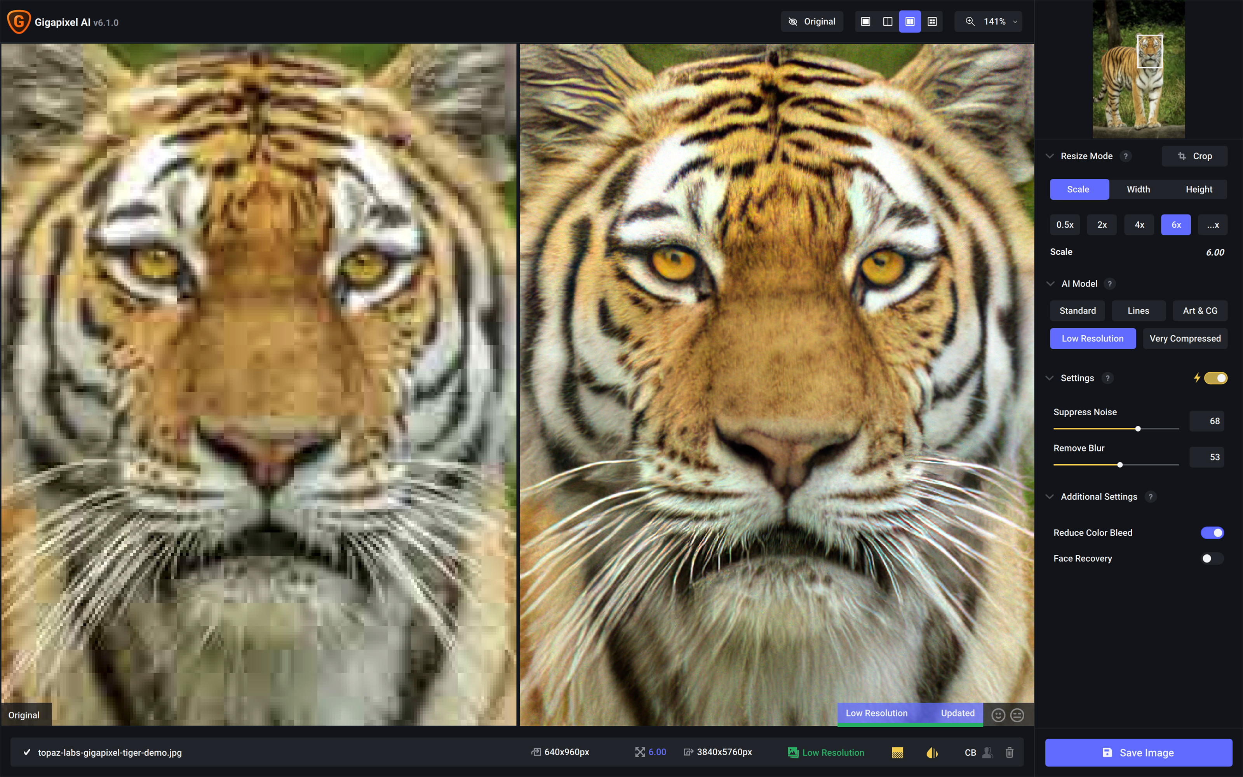Click the split-view comparison icon
This screenshot has height=777, width=1243.
tap(887, 21)
